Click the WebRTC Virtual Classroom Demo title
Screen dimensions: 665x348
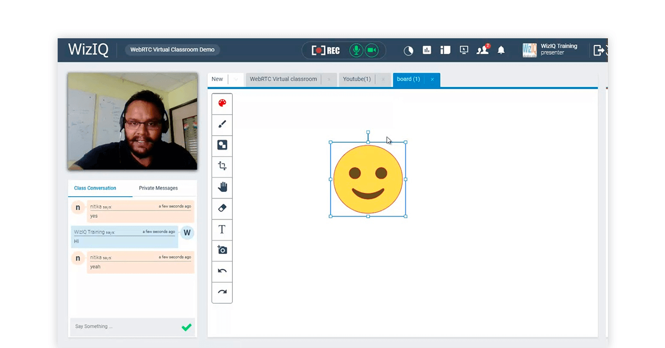[172, 50]
